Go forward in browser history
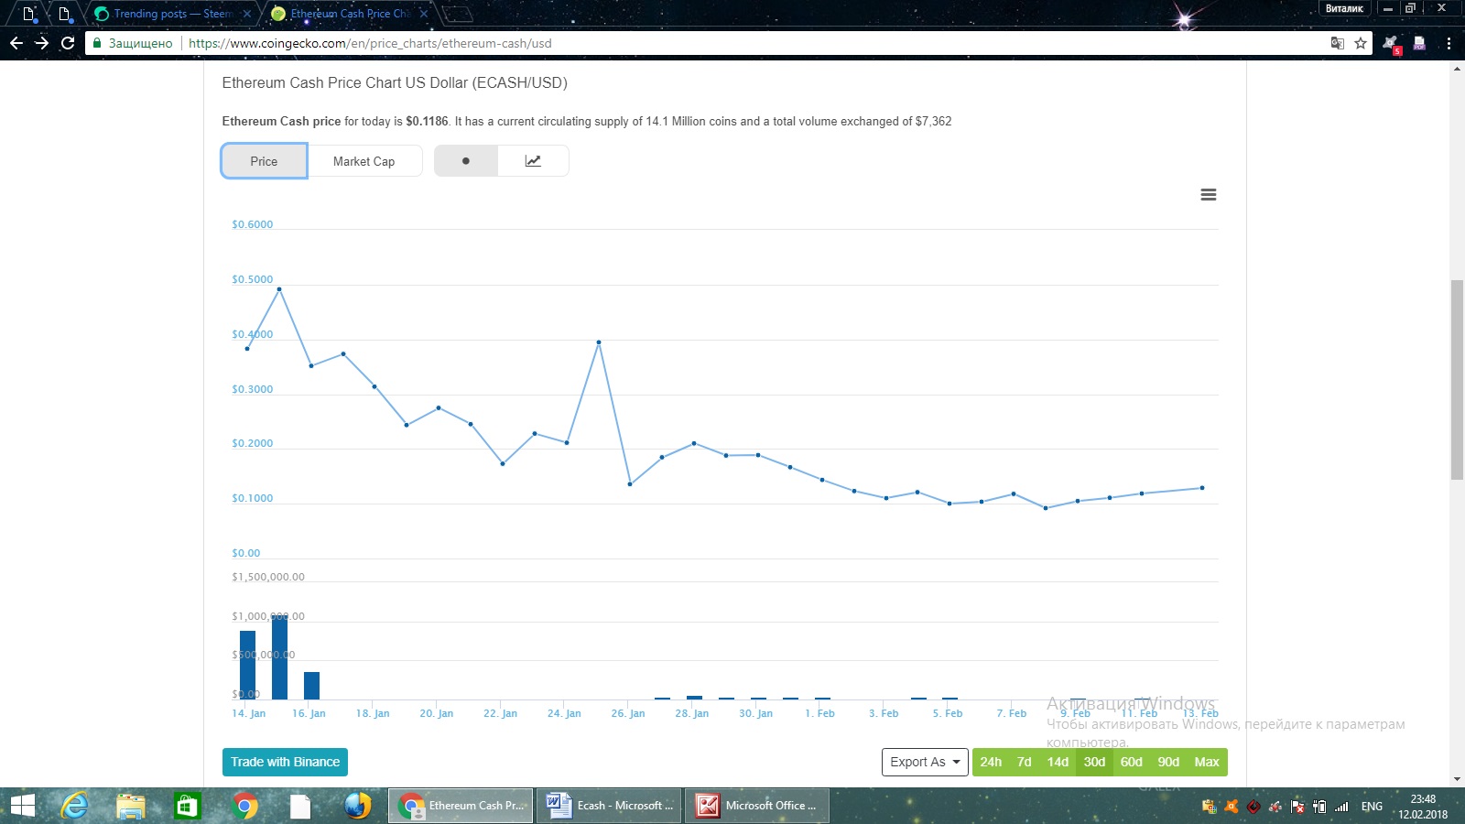 [42, 43]
